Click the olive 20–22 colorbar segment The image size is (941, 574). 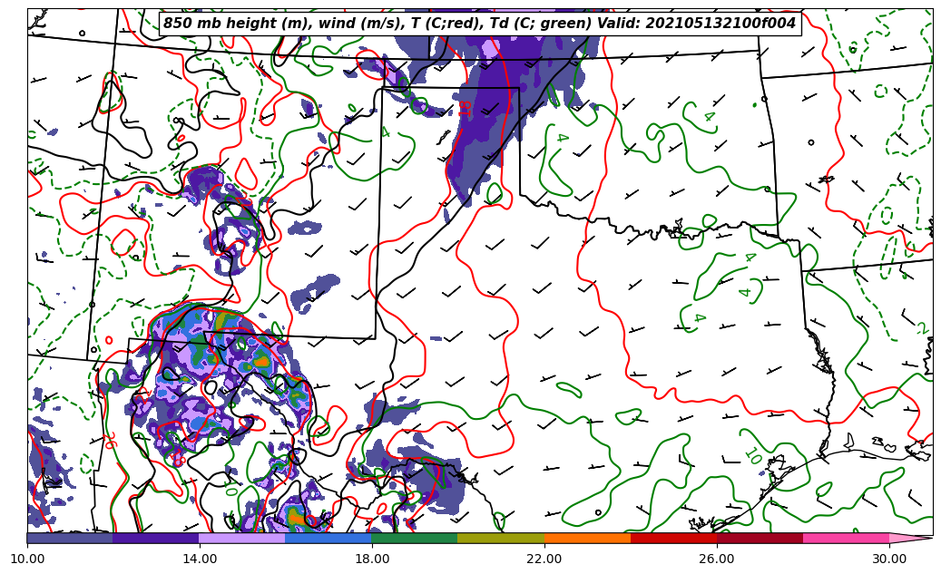pyautogui.click(x=501, y=538)
